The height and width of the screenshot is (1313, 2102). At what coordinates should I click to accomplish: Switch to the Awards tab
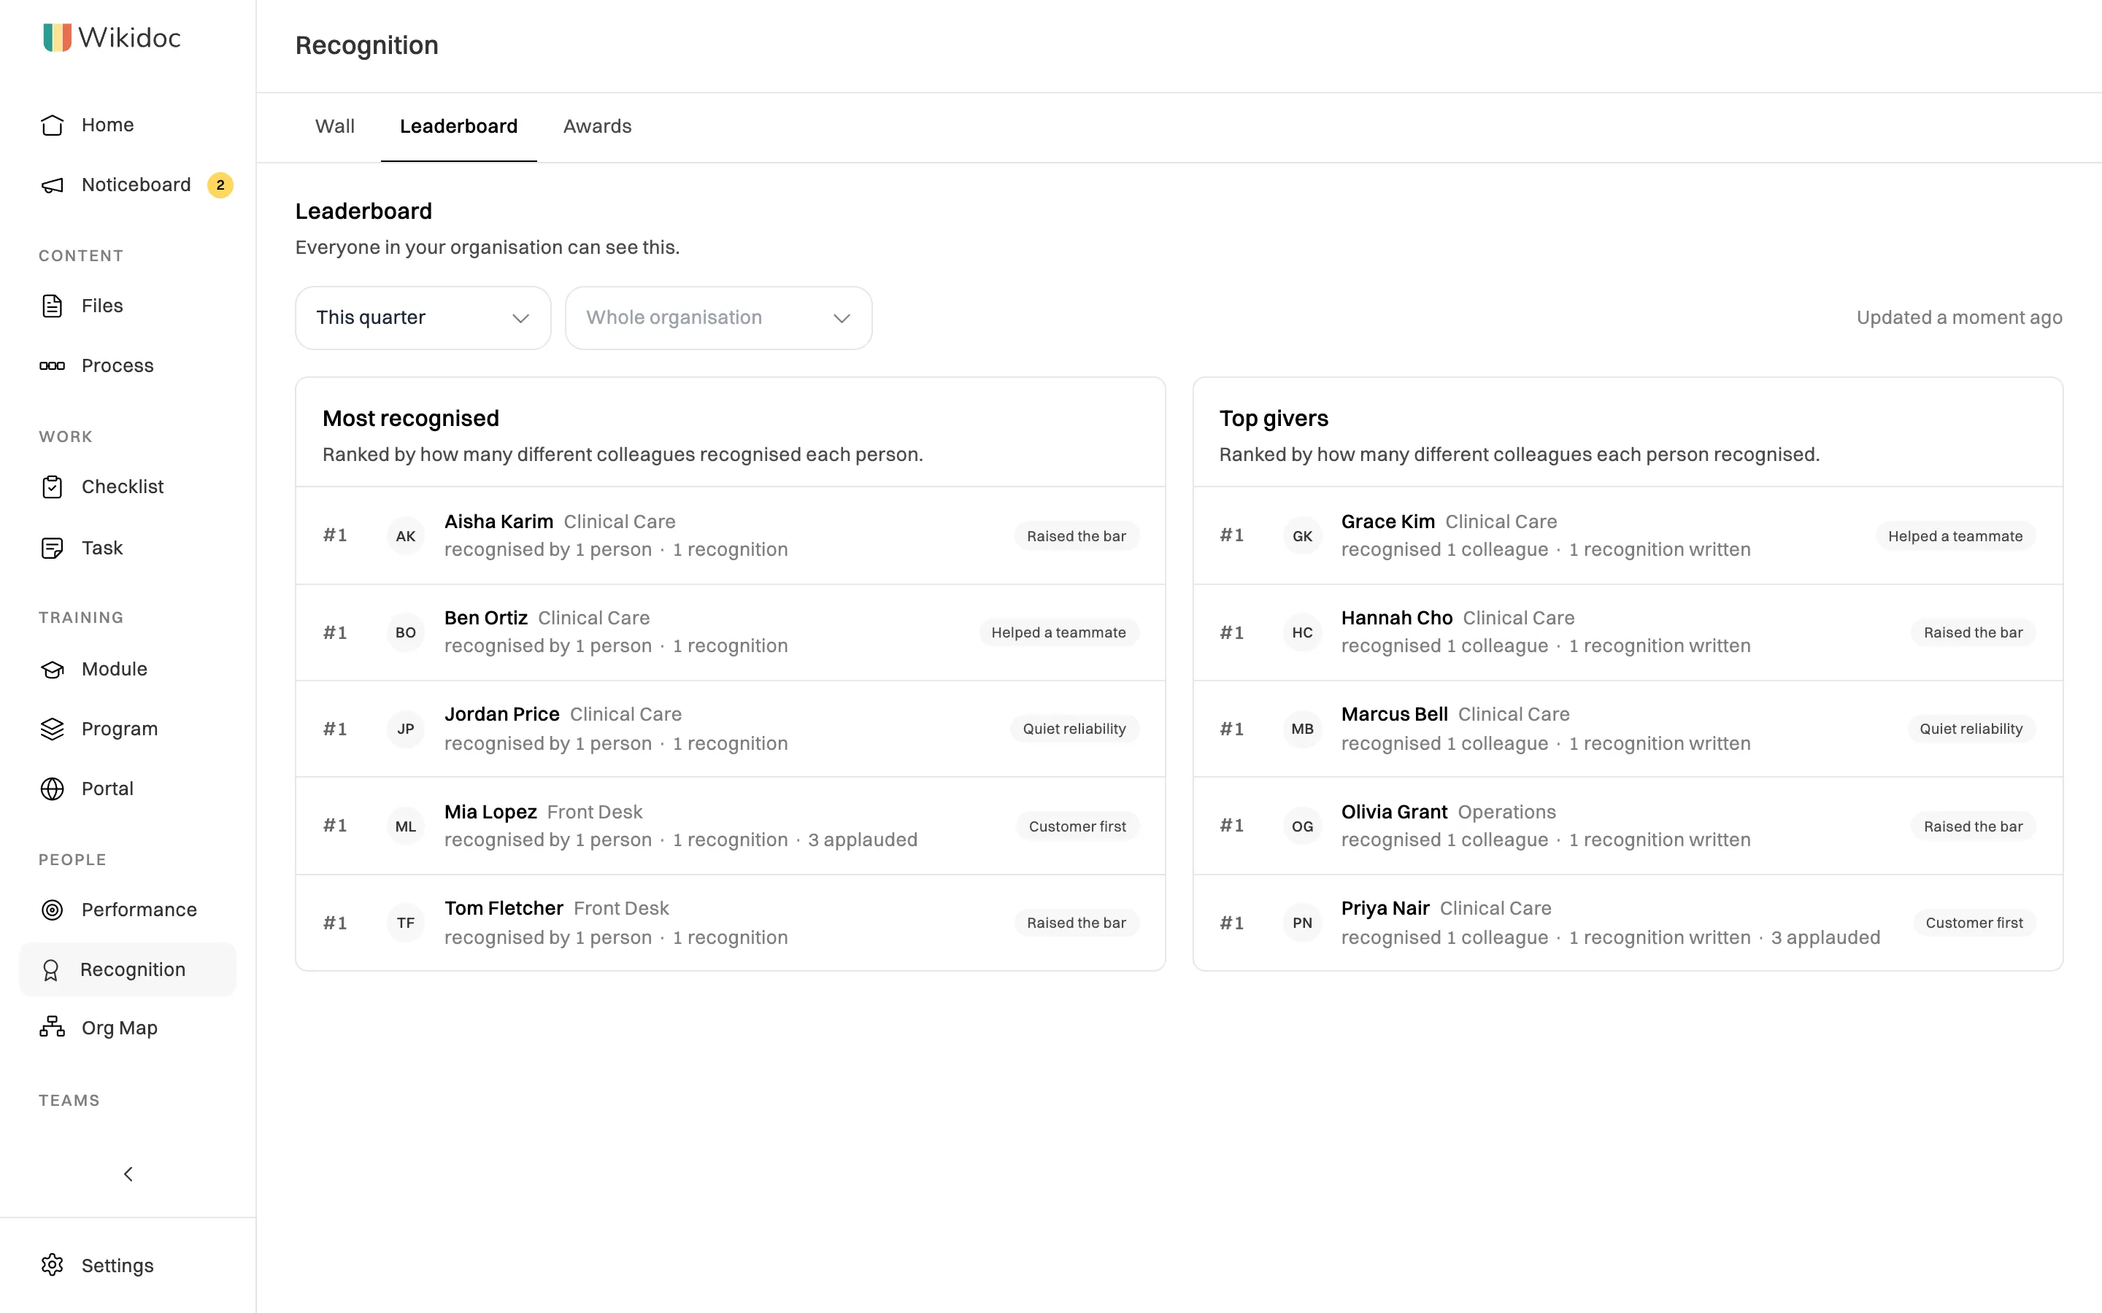pos(598,127)
